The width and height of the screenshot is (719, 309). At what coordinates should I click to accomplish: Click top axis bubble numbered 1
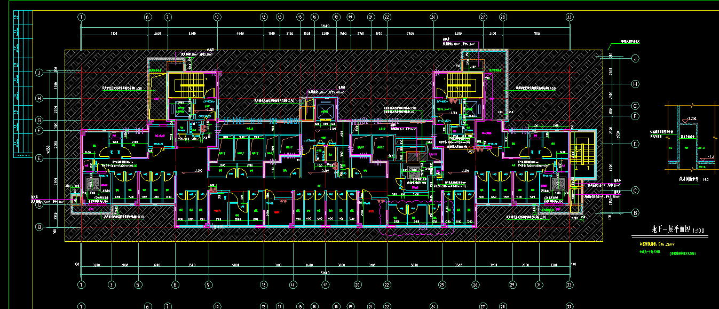point(81,17)
